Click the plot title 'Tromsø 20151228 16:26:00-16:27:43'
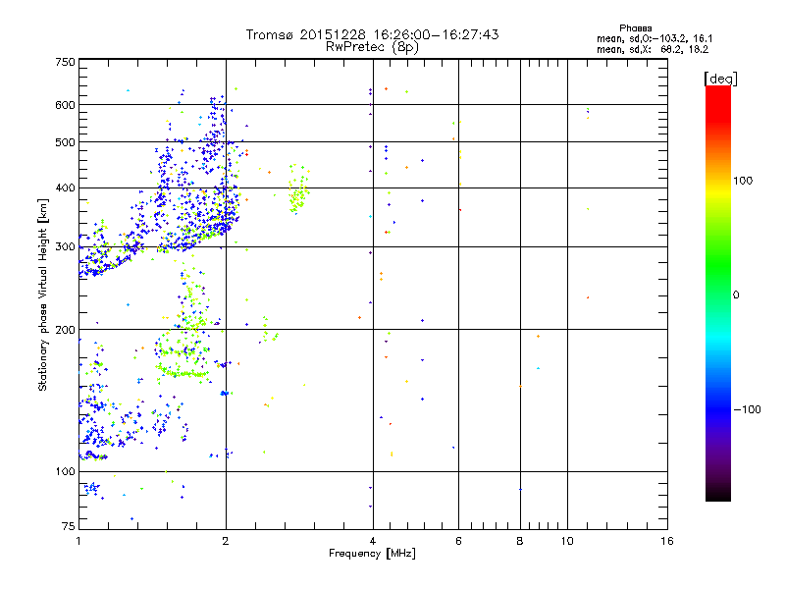This screenshot has width=785, height=589. click(x=372, y=34)
